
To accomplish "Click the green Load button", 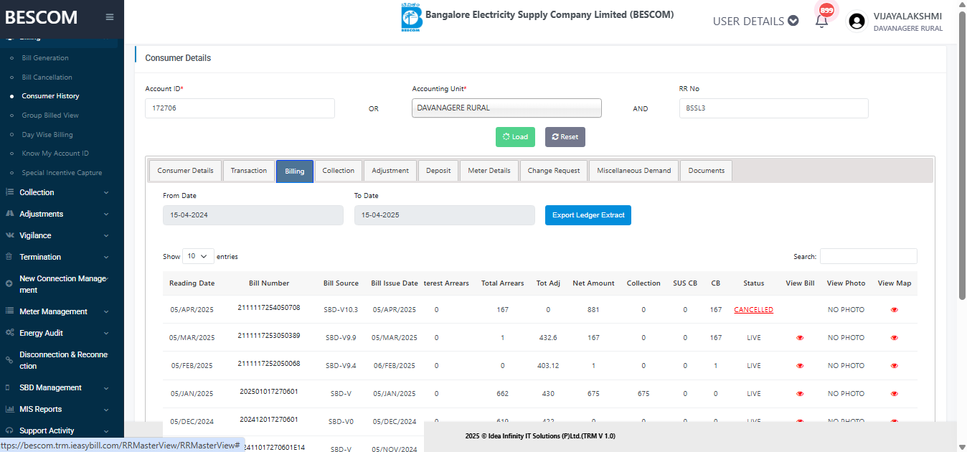I will (515, 137).
